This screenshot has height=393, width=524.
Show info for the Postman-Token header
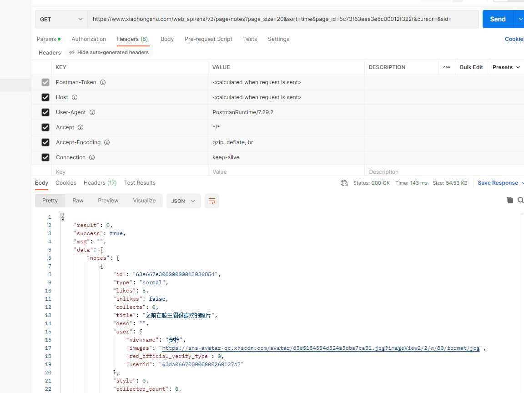tap(103, 82)
